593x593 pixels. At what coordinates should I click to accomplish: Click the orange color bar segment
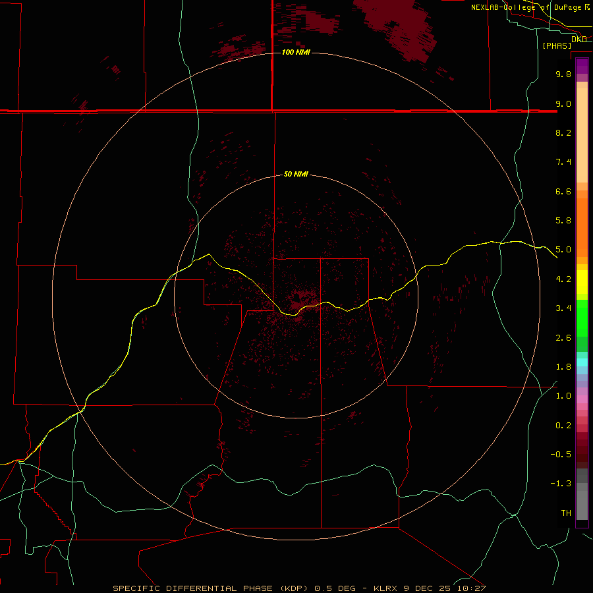pos(582,227)
